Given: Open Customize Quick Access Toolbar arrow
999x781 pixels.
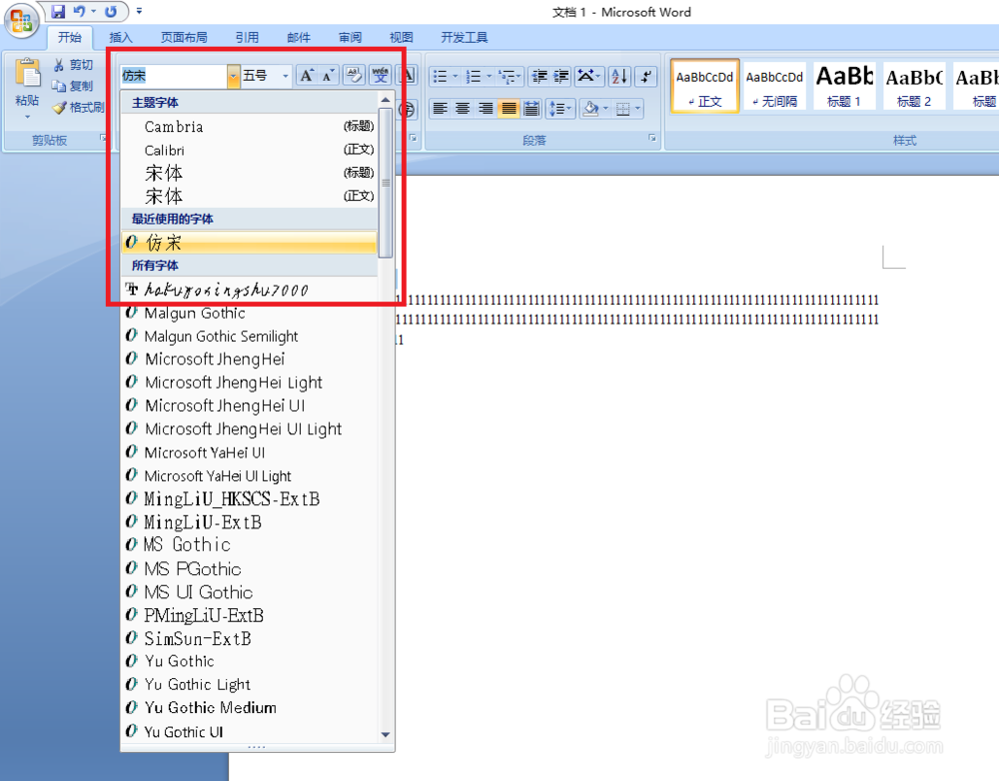Looking at the screenshot, I should 139,11.
